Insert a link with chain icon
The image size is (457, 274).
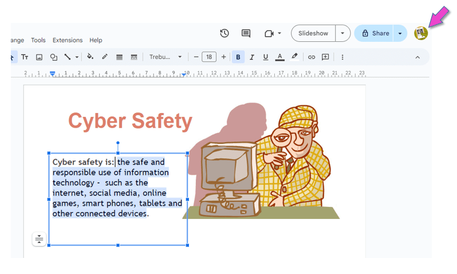(x=312, y=57)
